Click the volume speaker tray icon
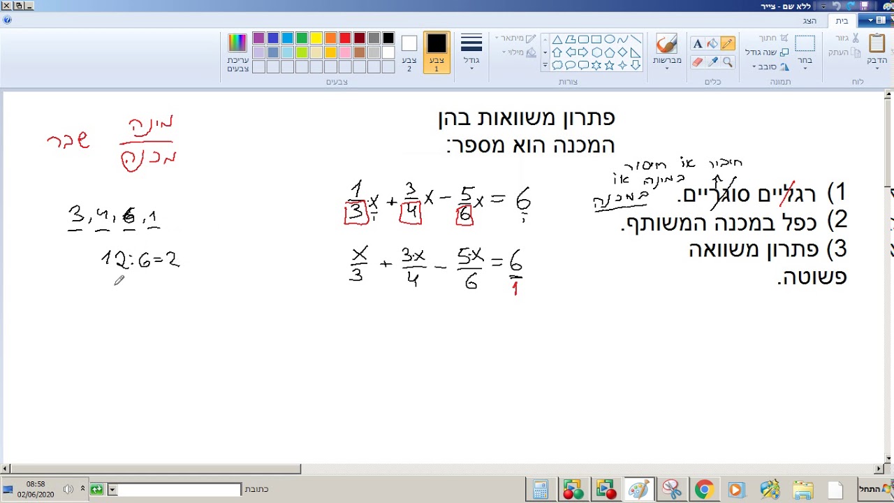The image size is (894, 503). coord(68,490)
